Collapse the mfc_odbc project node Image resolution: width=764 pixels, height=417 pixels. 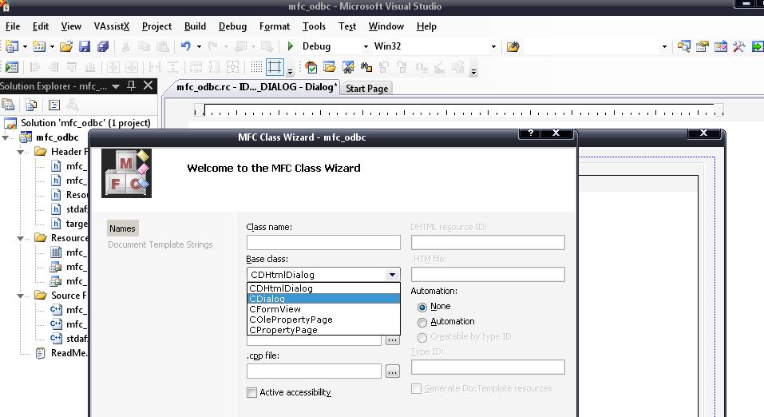tap(6, 137)
